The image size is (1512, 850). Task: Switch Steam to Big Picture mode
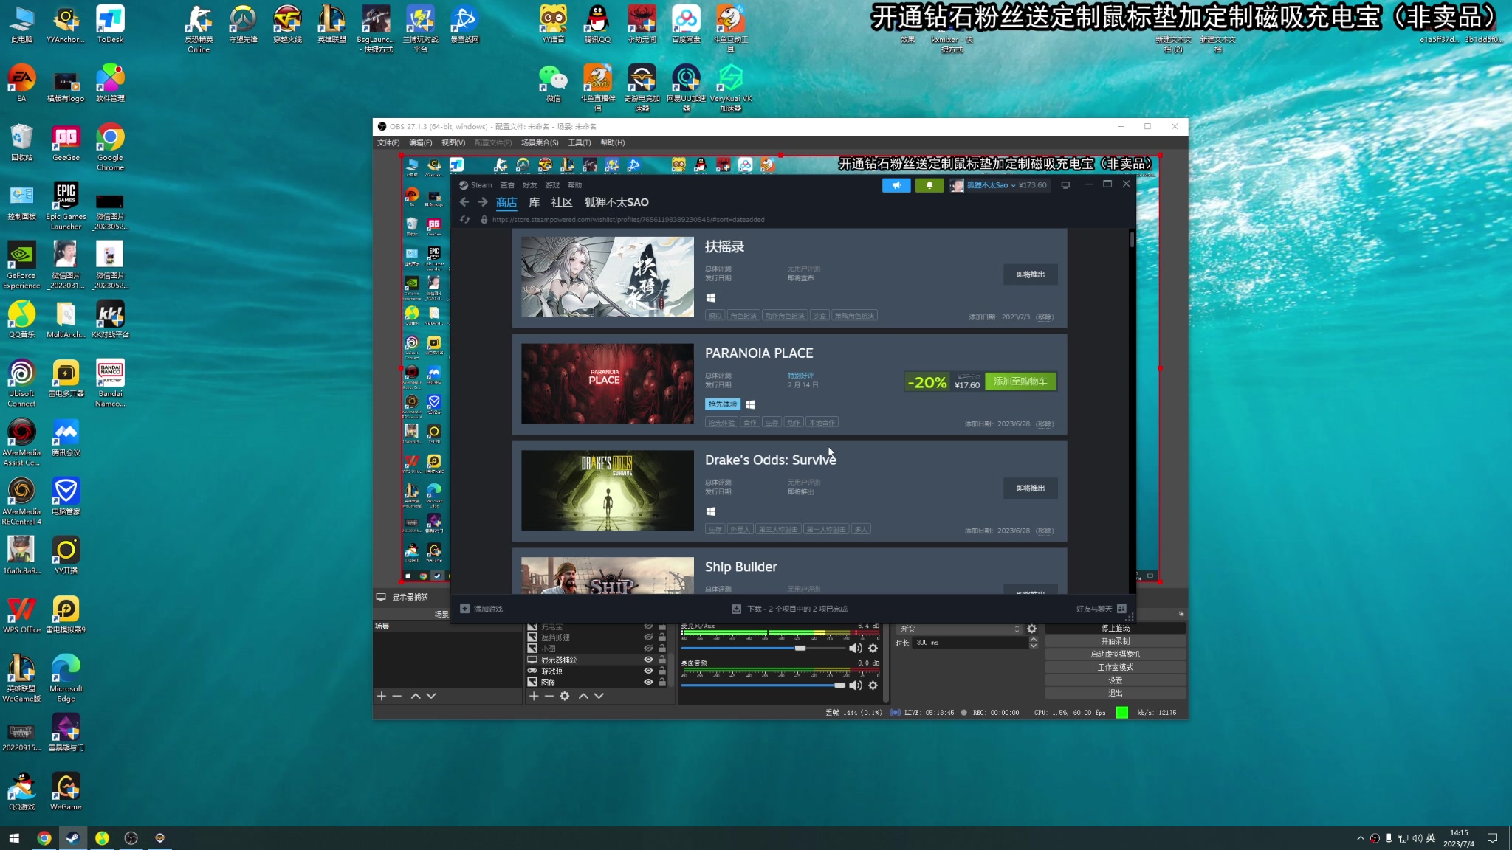[1065, 185]
